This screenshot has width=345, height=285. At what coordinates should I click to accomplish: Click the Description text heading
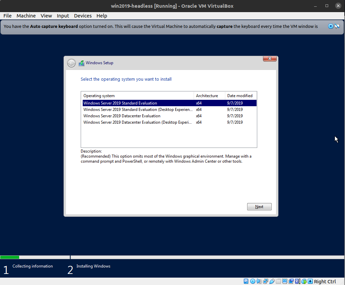(x=91, y=151)
